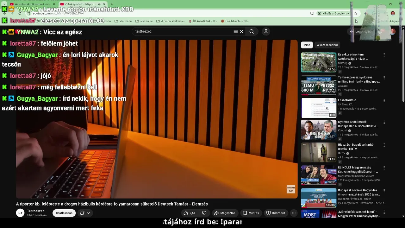Open 'Nyerhet az ellenzék Budapesten' video title
This screenshot has width=405, height=228.
358,124
